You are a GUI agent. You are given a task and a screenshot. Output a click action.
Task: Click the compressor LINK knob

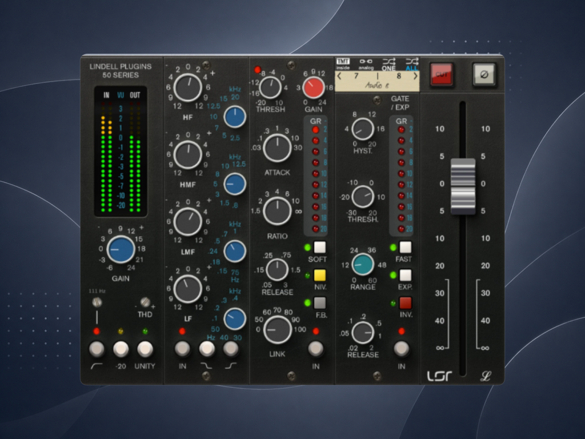coord(277,330)
